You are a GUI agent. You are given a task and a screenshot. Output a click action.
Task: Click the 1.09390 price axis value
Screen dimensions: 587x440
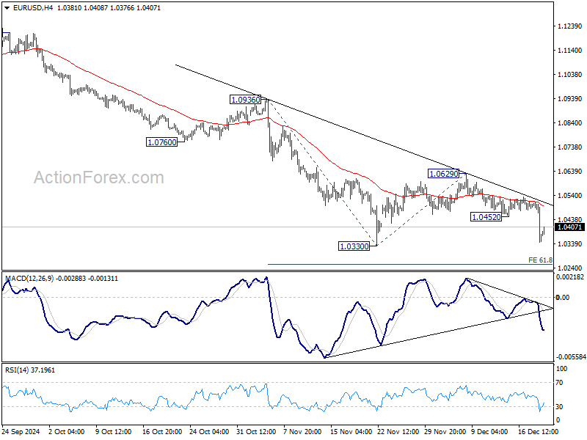570,99
